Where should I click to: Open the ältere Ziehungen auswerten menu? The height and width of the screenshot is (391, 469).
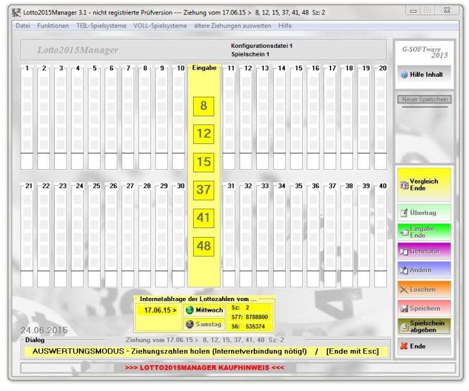pyautogui.click(x=232, y=26)
